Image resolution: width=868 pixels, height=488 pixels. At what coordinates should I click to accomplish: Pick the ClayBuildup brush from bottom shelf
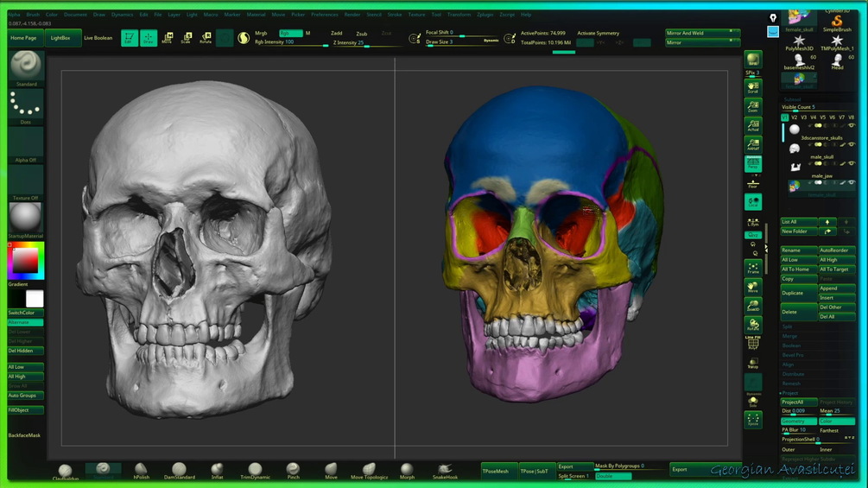click(66, 472)
